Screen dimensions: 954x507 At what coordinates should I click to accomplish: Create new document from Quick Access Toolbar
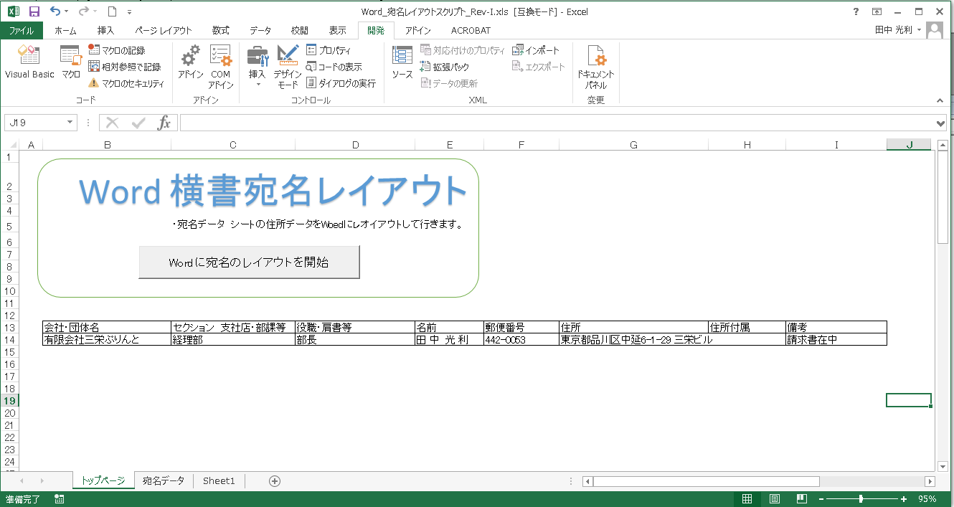(x=111, y=11)
